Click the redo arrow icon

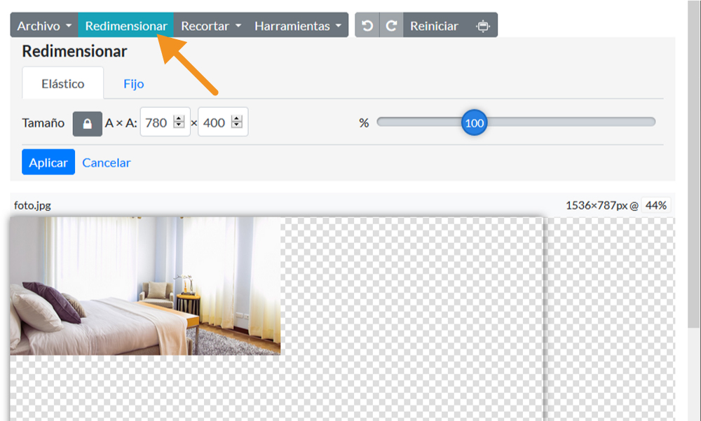pos(392,25)
